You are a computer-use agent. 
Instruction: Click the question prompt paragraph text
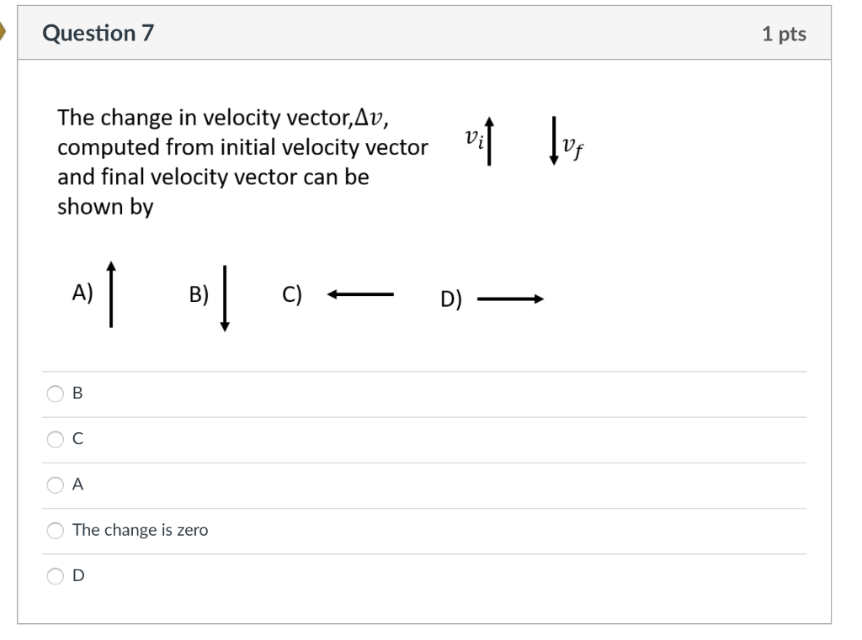[242, 162]
